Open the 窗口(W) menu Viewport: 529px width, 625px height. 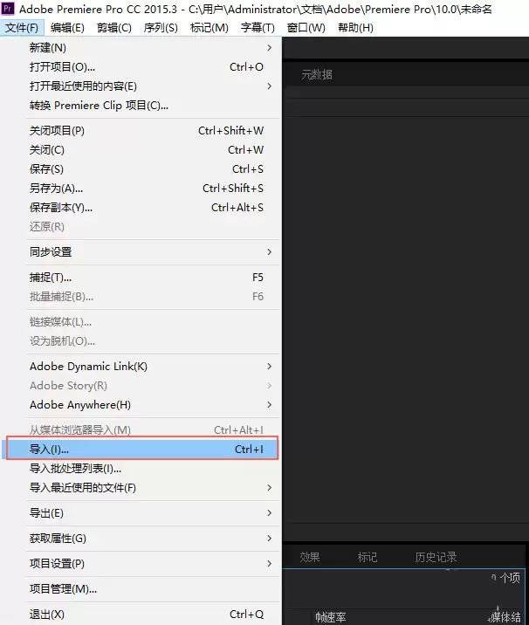306,28
